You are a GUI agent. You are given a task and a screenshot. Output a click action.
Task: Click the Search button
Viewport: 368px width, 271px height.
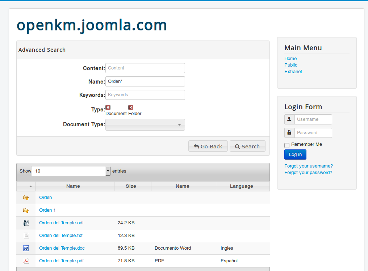(x=247, y=146)
